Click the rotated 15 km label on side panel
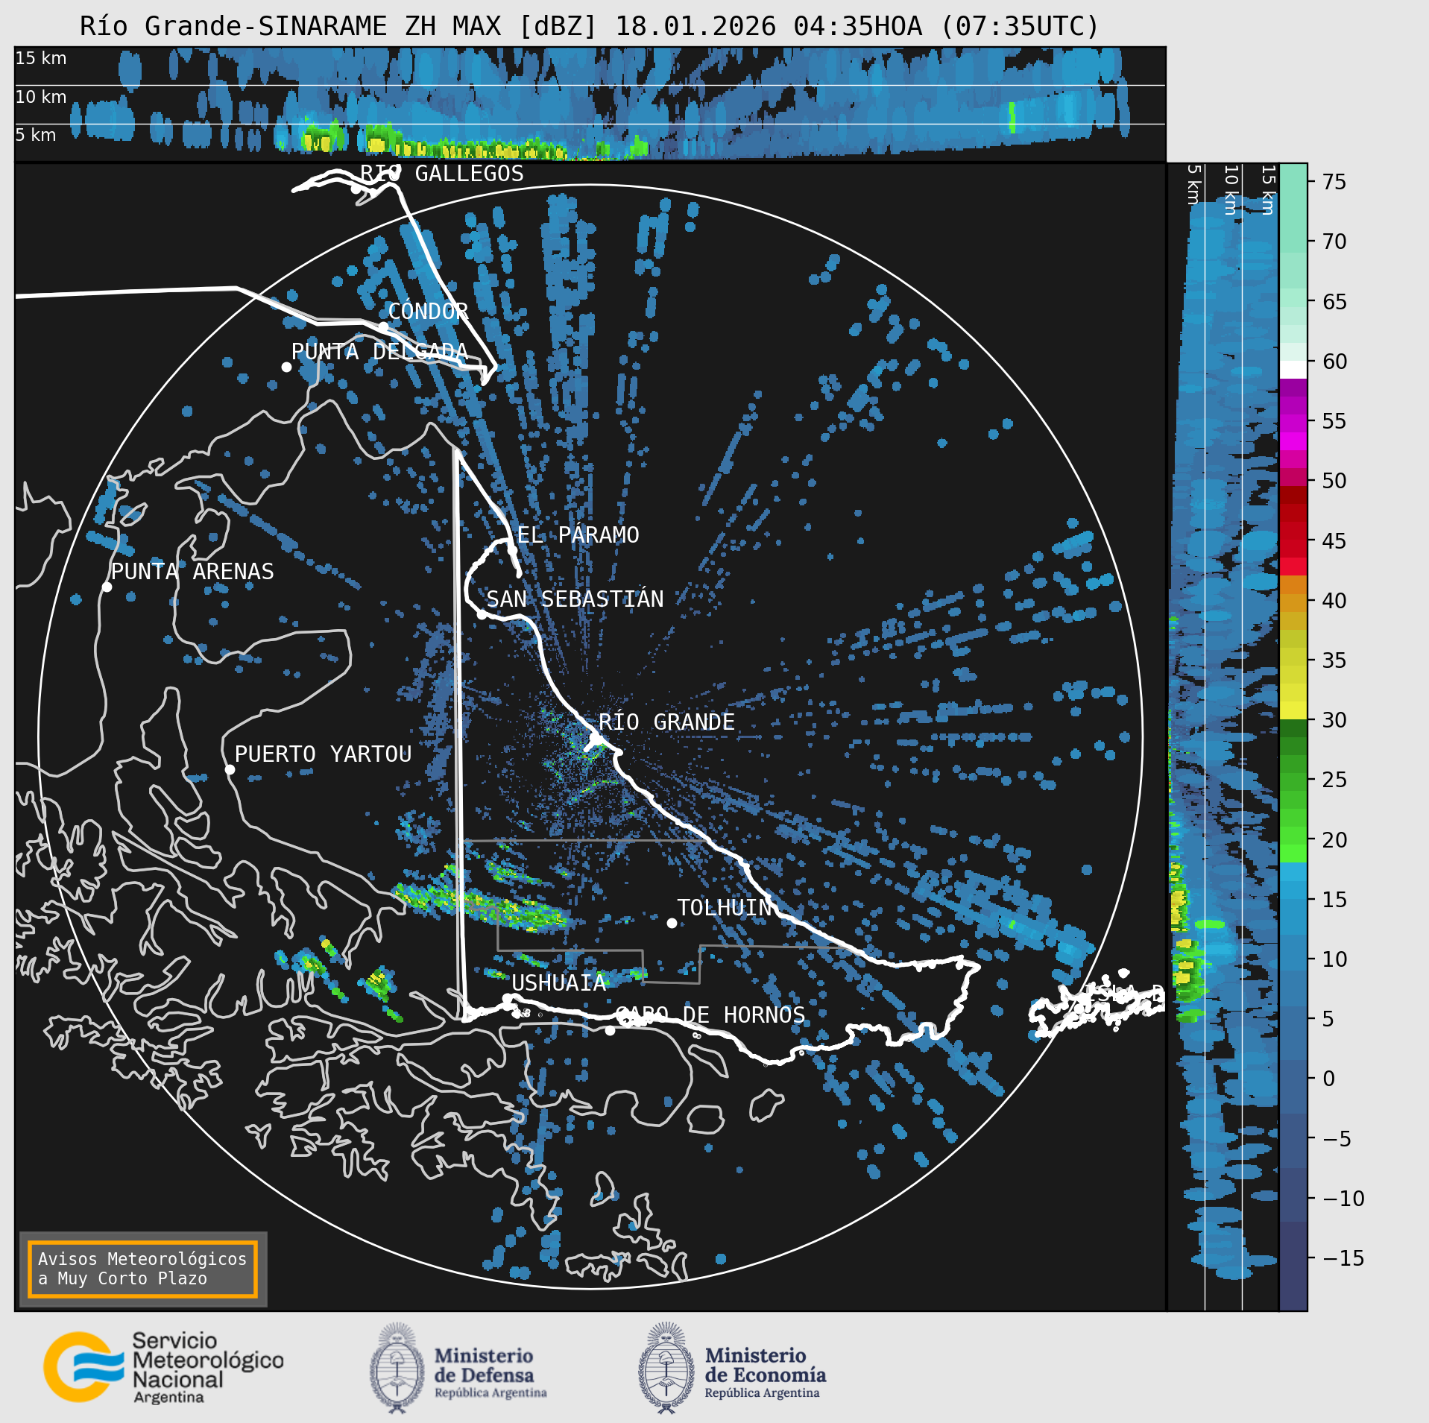The image size is (1429, 1423). click(x=1268, y=190)
